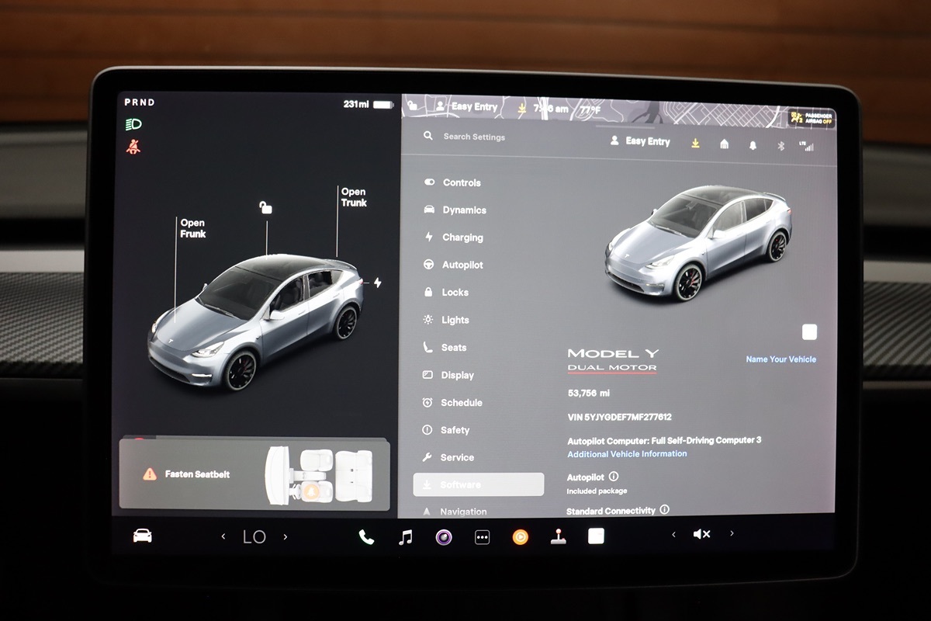Open the Phone app
The width and height of the screenshot is (931, 621).
pyautogui.click(x=366, y=536)
